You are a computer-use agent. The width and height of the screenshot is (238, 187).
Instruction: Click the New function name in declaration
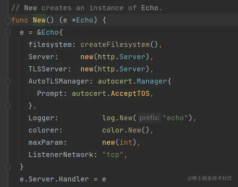pos(39,20)
